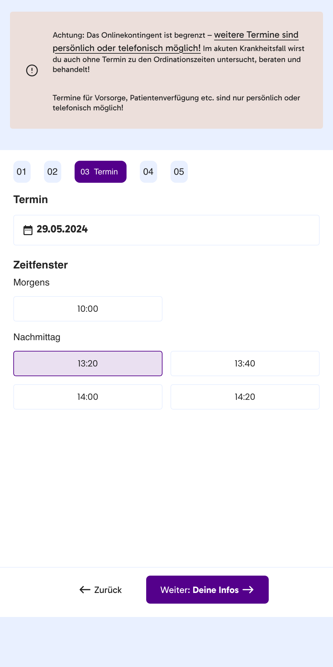Switch to step 04
The width and height of the screenshot is (333, 667).
pyautogui.click(x=148, y=172)
